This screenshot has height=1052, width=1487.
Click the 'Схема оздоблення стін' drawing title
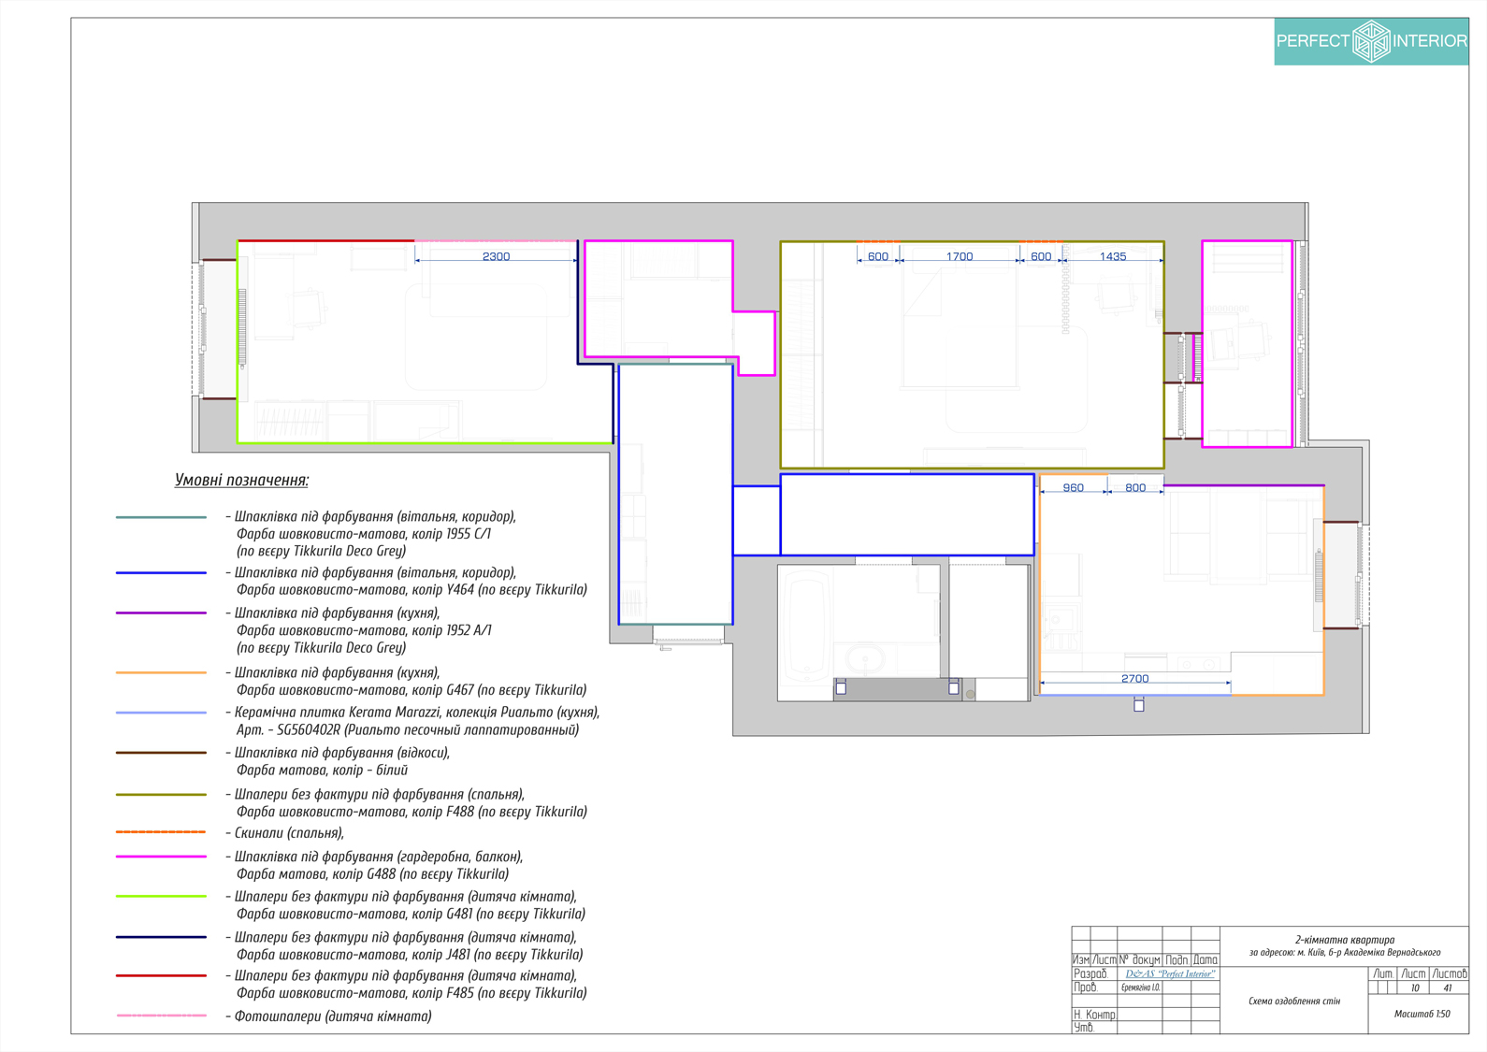point(1293,1002)
